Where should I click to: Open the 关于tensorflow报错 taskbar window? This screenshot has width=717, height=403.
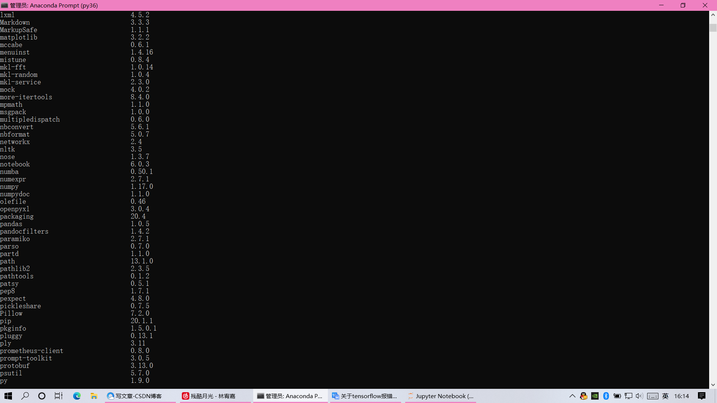(x=364, y=396)
